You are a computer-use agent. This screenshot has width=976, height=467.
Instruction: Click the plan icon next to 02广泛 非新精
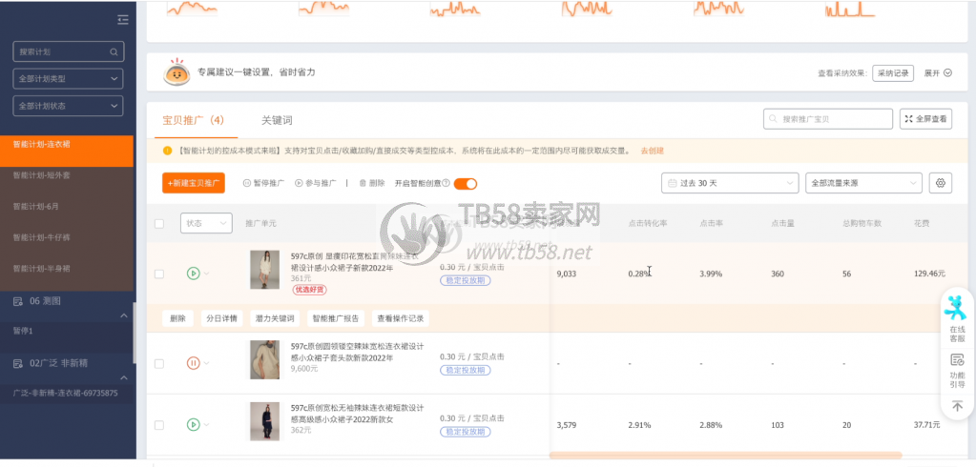click(19, 362)
